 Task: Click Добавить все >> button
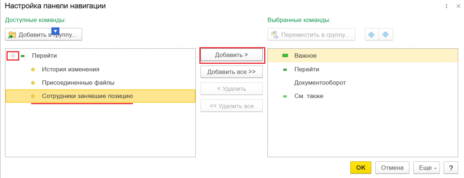[232, 72]
